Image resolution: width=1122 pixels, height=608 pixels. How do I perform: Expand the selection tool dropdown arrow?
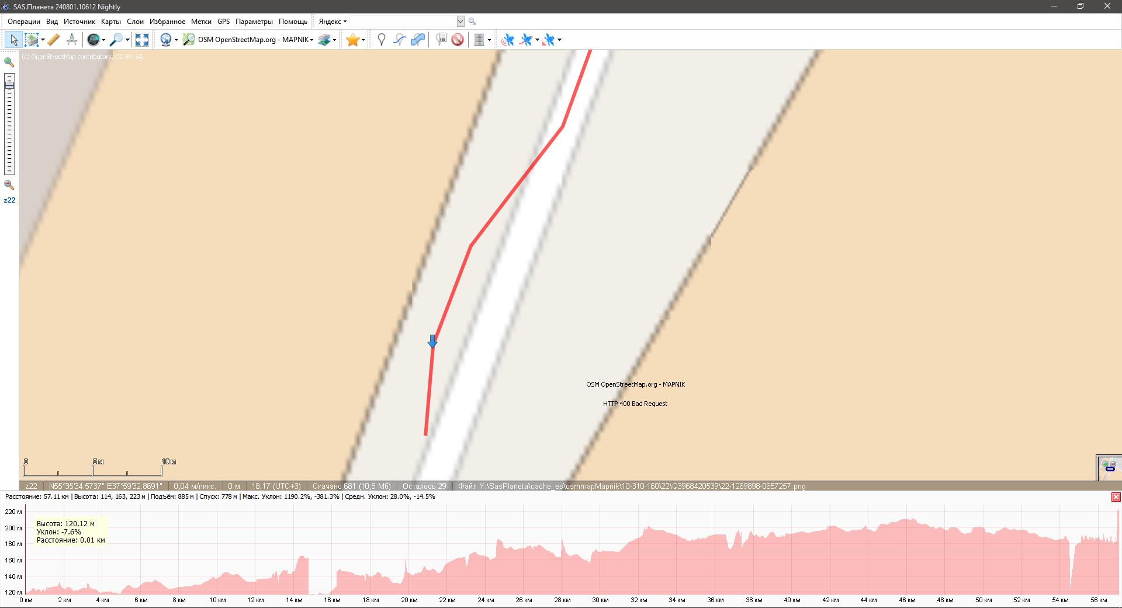point(43,40)
